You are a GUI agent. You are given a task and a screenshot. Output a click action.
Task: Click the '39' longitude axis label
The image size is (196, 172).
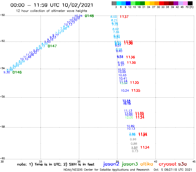pos(117,162)
